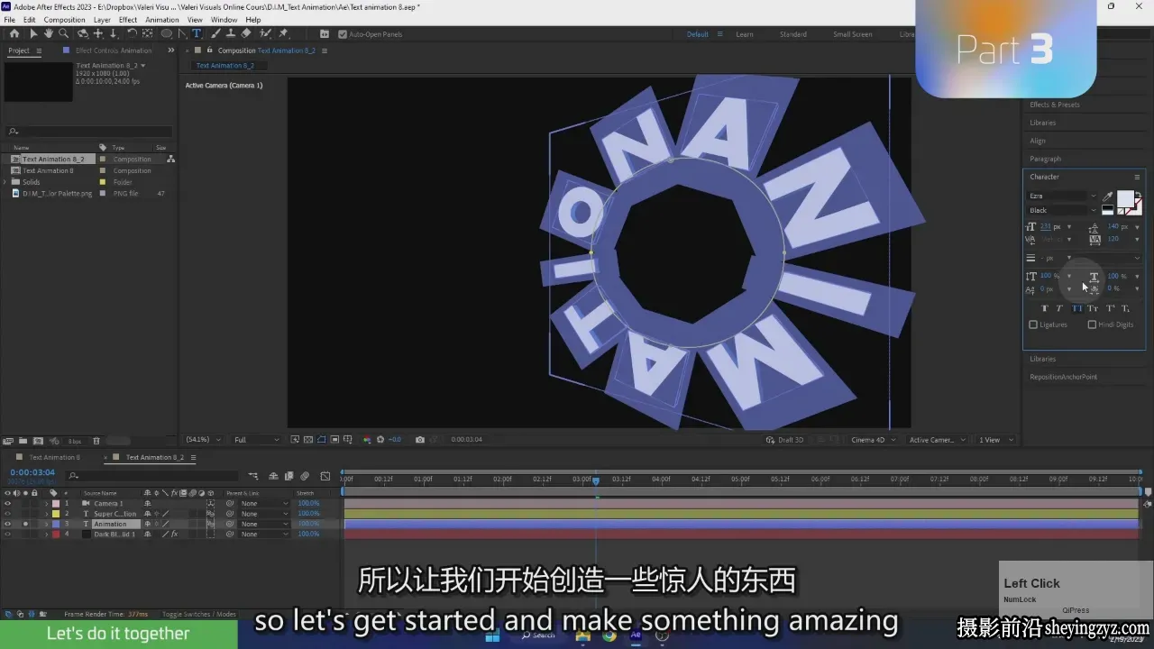Screen dimensions: 1154x649
Task: Select the Eraser tool
Action: click(x=246, y=33)
